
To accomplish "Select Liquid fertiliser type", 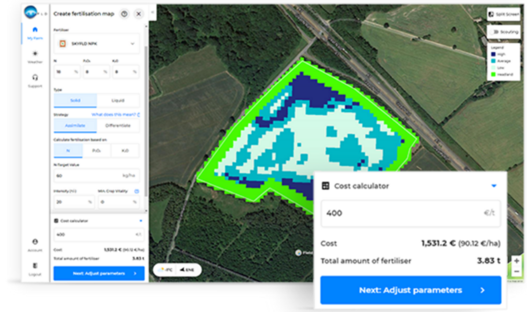I will (118, 100).
